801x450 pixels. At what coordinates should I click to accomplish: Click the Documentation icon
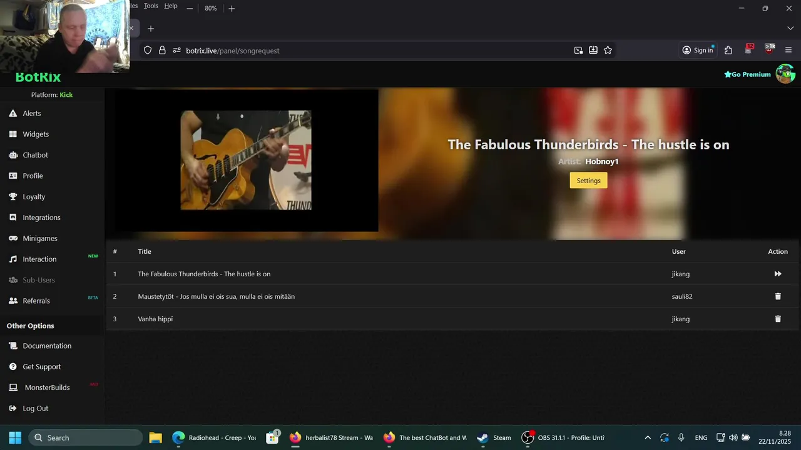point(13,346)
